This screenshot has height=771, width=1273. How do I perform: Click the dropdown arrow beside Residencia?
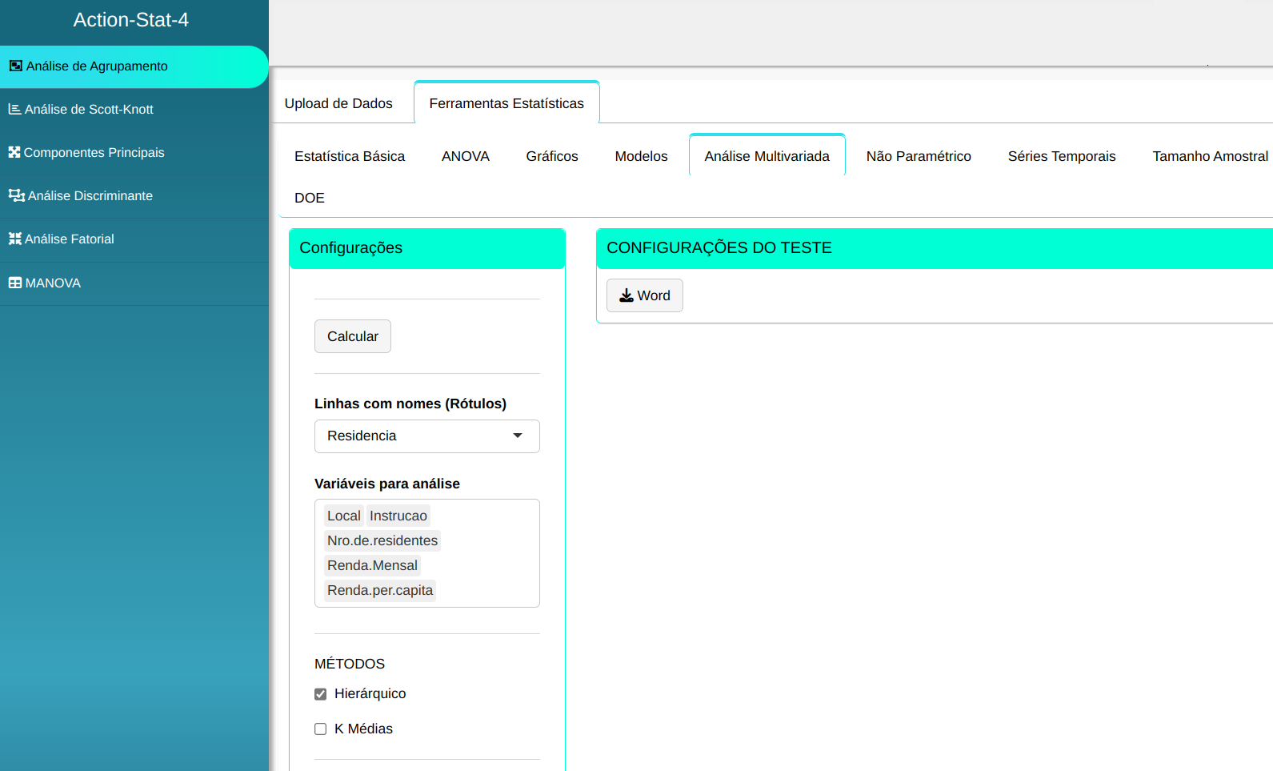[x=518, y=436]
